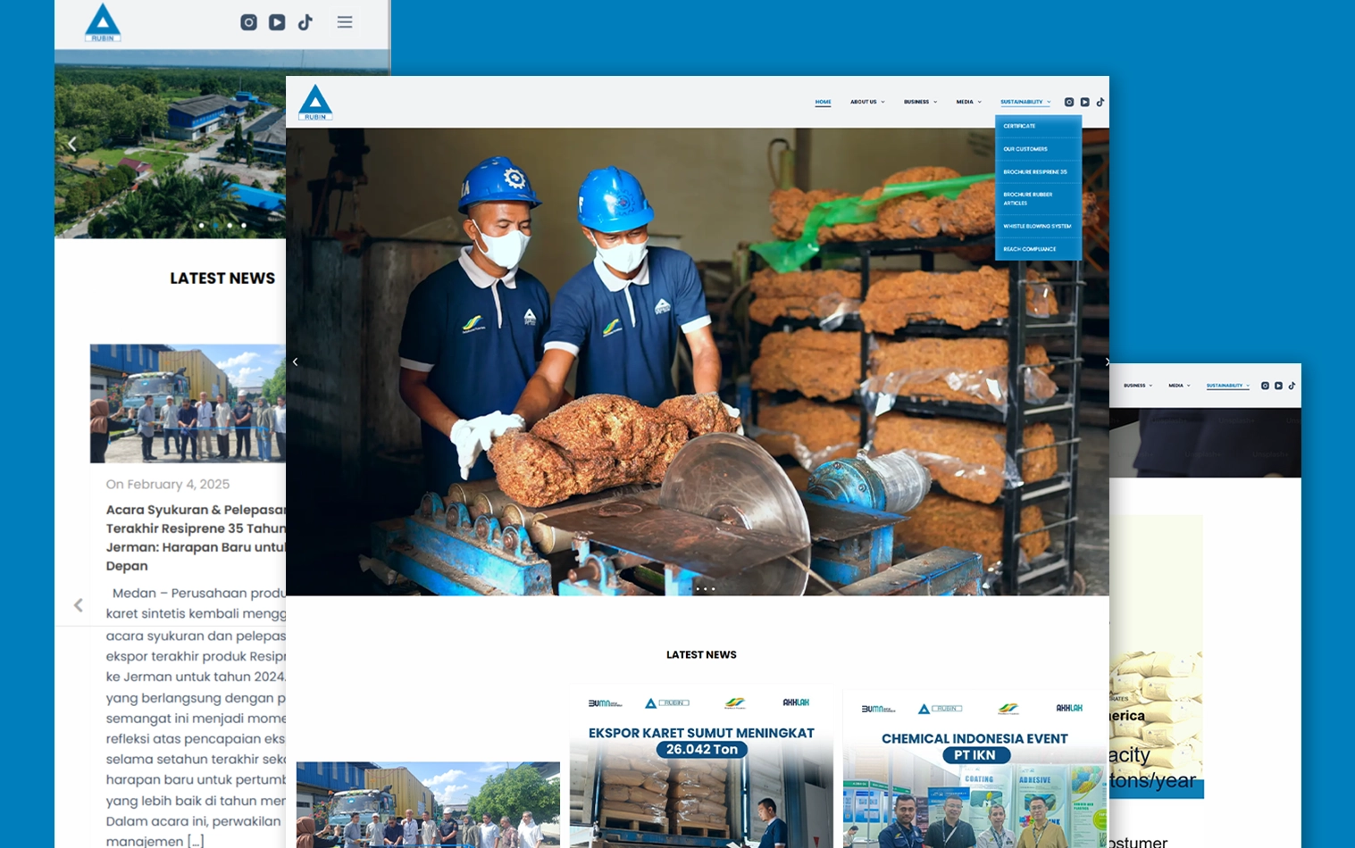This screenshot has height=848, width=1355.
Task: Go to previous slide on worker hero image
Action: (x=296, y=362)
